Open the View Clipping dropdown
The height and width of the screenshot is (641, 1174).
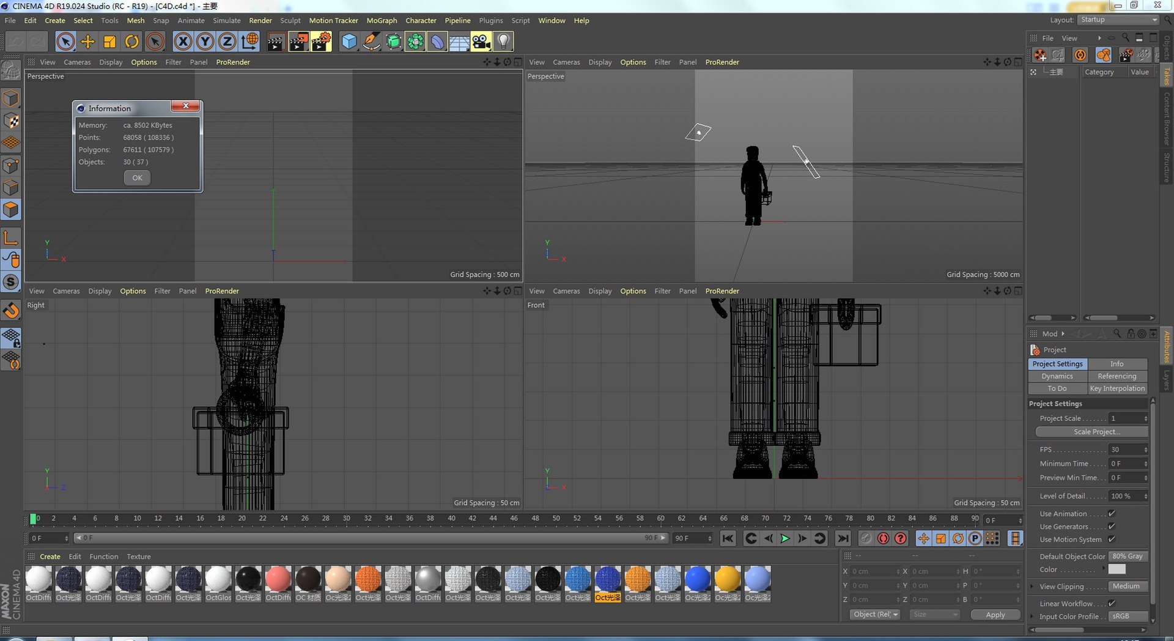click(x=1128, y=587)
